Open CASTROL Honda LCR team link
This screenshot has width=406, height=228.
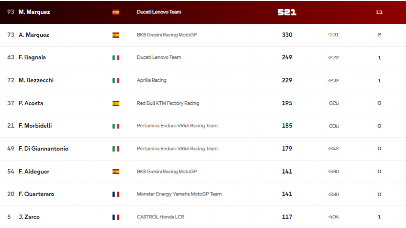(x=160, y=217)
